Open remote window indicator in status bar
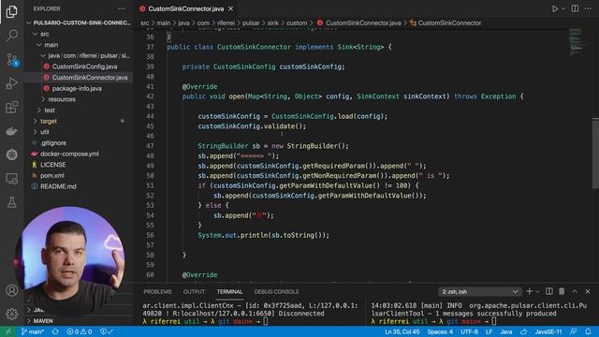Viewport: 599px width, 337px height. click(x=8, y=331)
